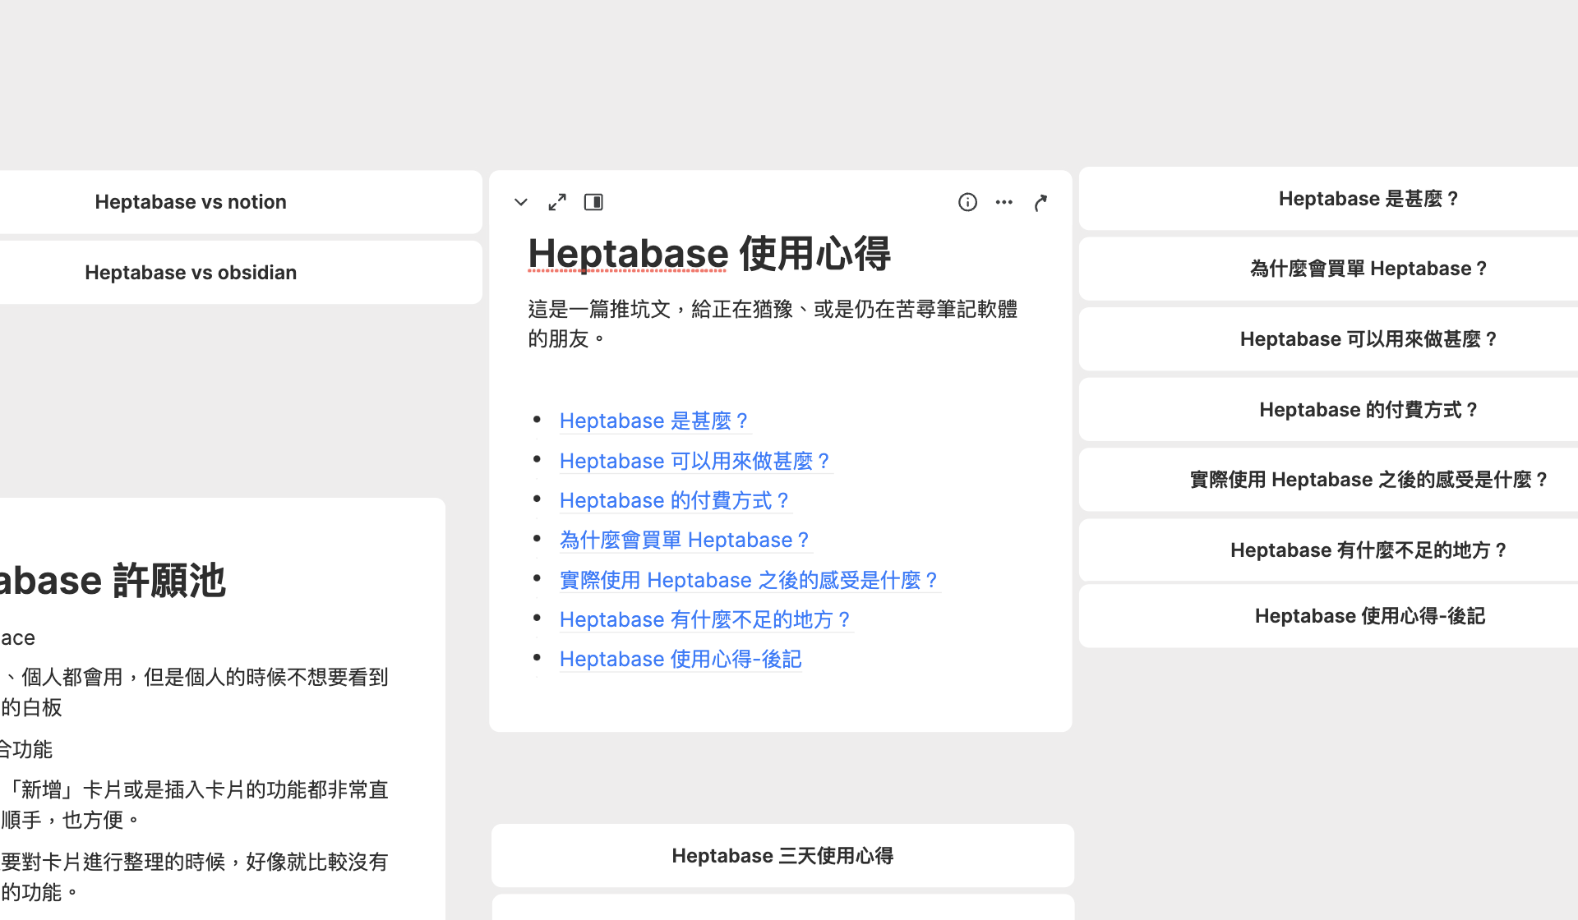Select the 'Heptabase 是甚麼？' card on the right
This screenshot has height=920, width=1578.
click(x=1368, y=198)
